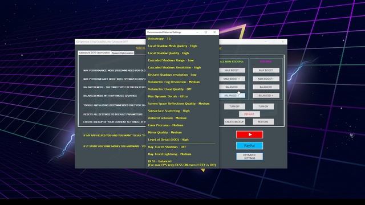Select 'Mirror Quality - Medium' line

[165, 132]
